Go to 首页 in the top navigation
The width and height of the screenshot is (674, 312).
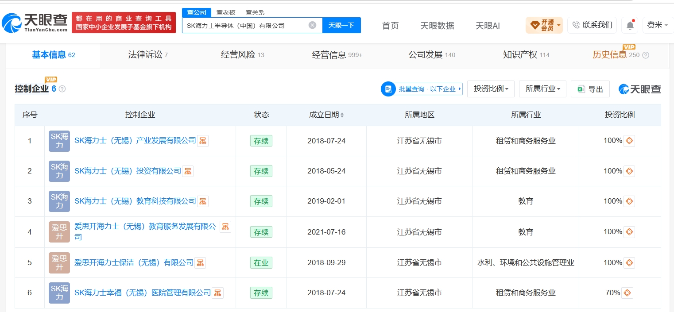[x=391, y=26]
